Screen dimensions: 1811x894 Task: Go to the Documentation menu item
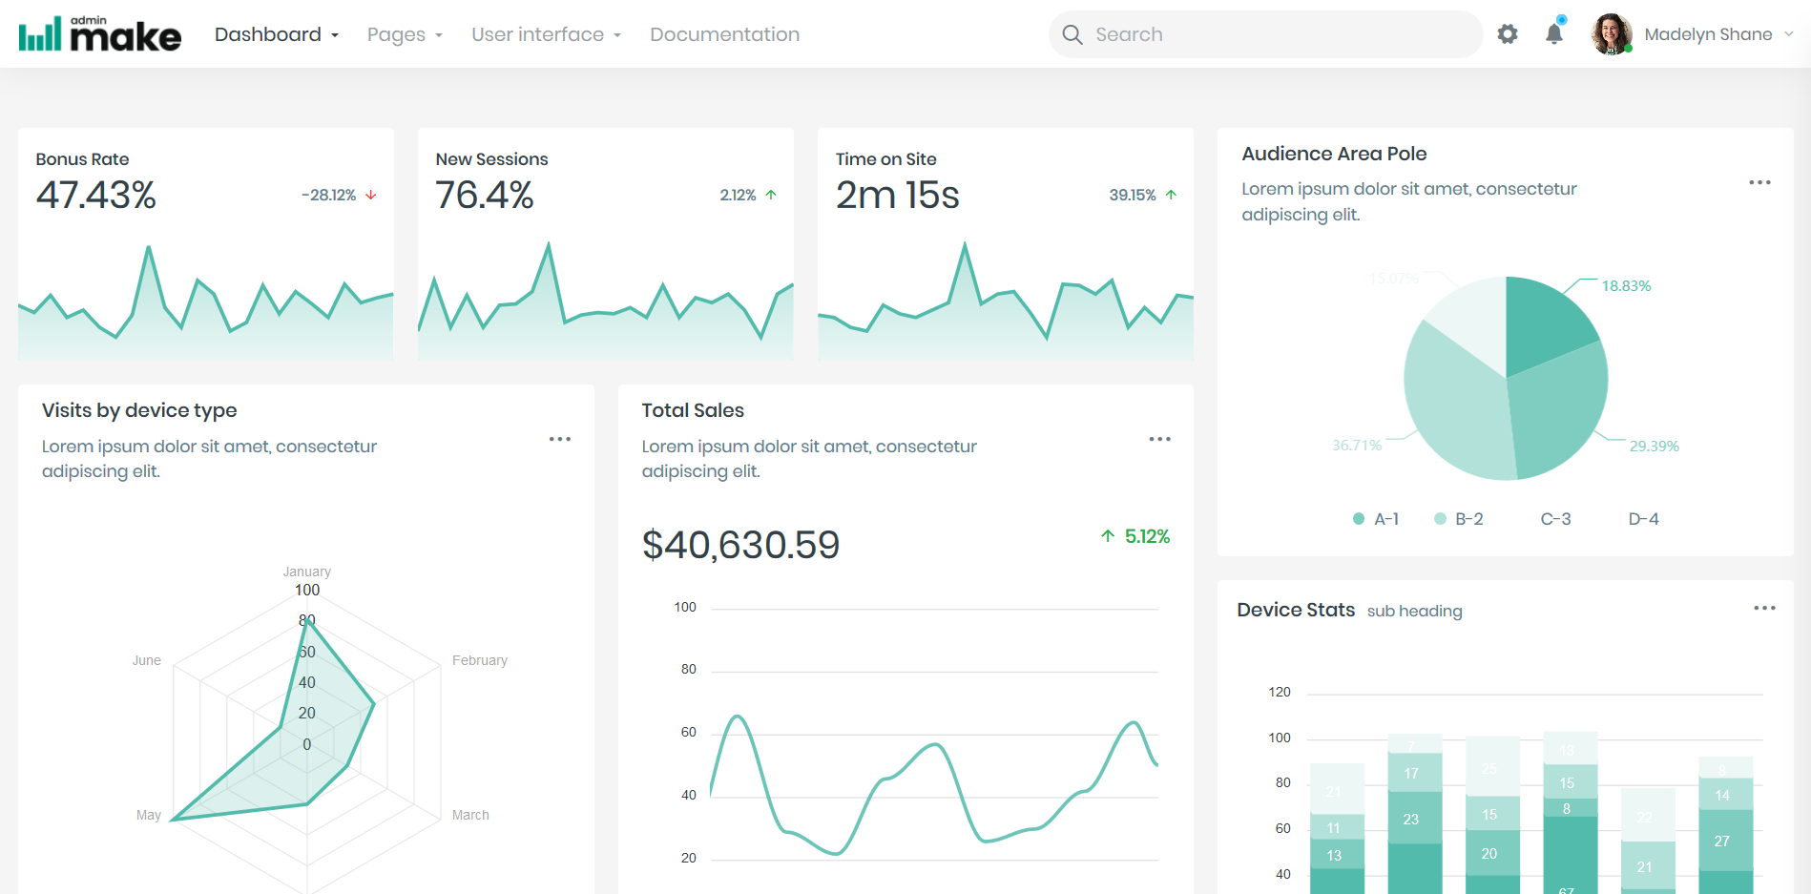(x=724, y=34)
